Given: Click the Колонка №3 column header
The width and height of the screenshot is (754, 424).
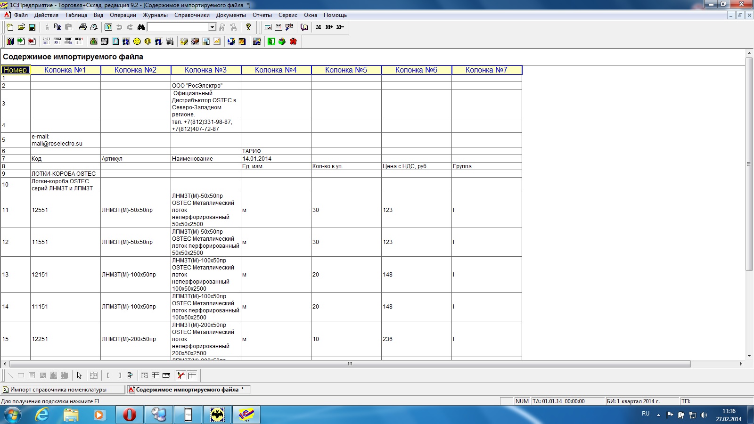Looking at the screenshot, I should (205, 70).
